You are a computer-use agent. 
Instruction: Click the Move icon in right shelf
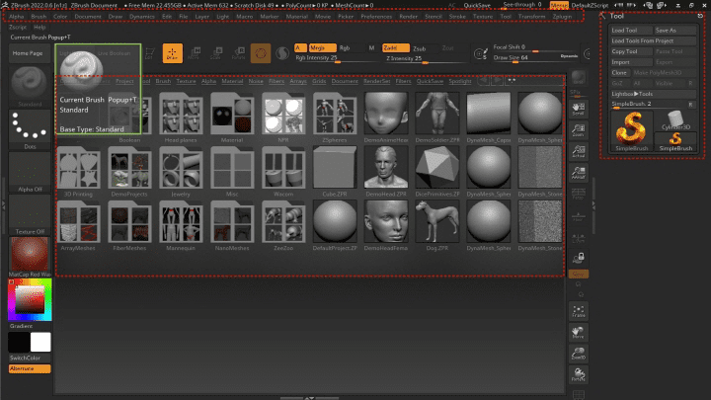[578, 333]
